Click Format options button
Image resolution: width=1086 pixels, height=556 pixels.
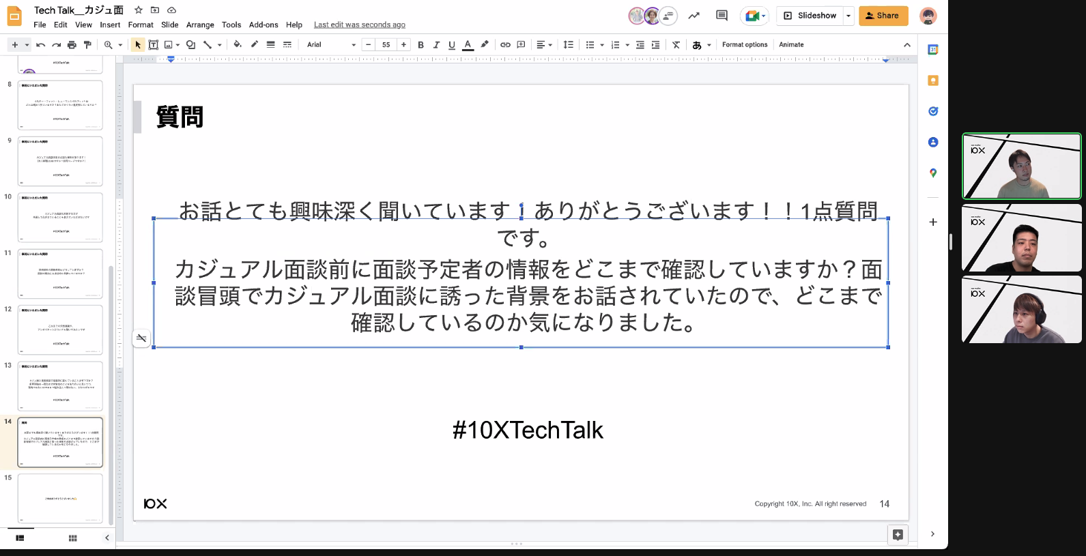click(x=745, y=45)
